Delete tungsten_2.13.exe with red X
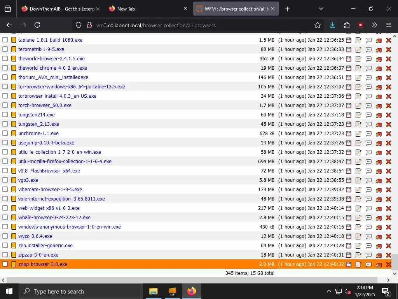 click(x=389, y=124)
